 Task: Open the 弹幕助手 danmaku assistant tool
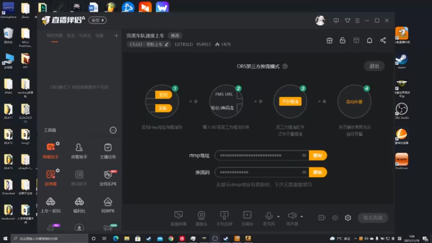[50, 151]
